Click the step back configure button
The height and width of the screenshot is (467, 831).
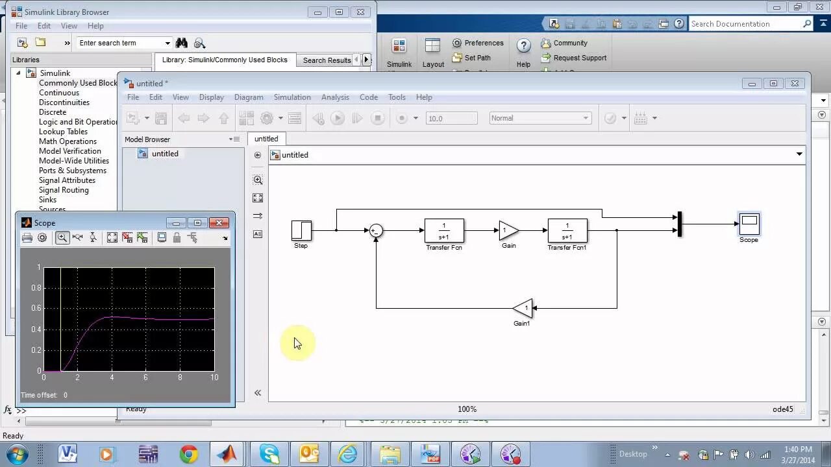[x=317, y=118]
